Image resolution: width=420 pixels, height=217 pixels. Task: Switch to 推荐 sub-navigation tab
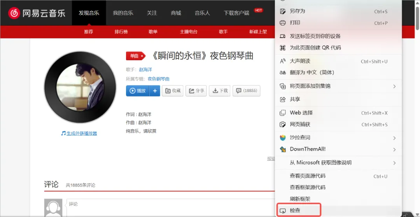(x=89, y=32)
